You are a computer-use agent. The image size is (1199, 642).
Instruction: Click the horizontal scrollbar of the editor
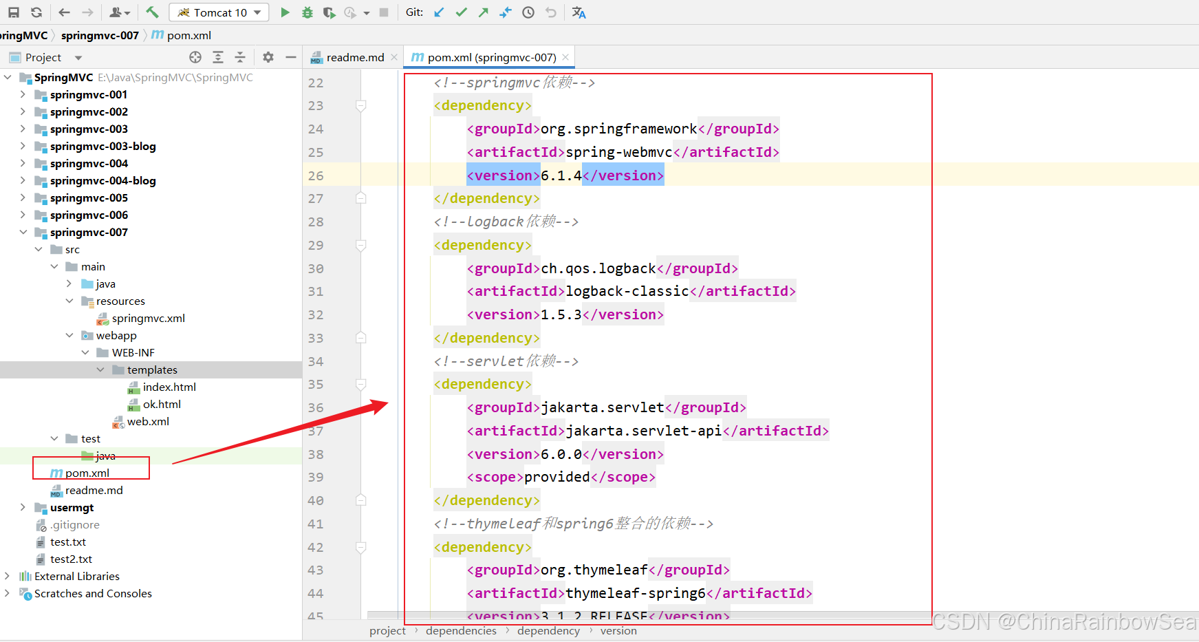pyautogui.click(x=649, y=614)
